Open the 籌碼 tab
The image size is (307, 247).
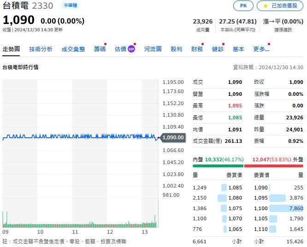click(x=100, y=49)
